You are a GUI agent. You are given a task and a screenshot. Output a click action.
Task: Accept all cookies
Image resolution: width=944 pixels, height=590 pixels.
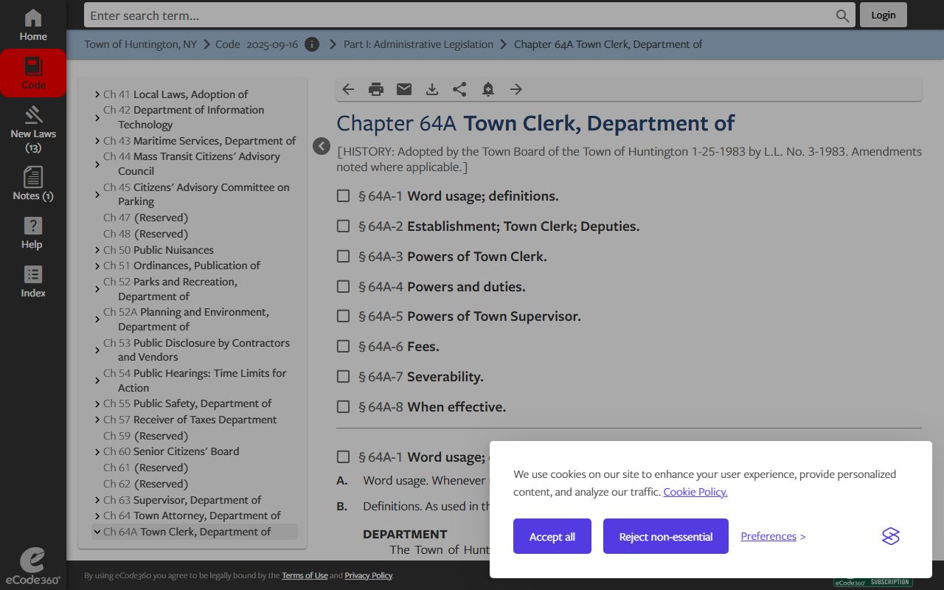[x=552, y=536]
